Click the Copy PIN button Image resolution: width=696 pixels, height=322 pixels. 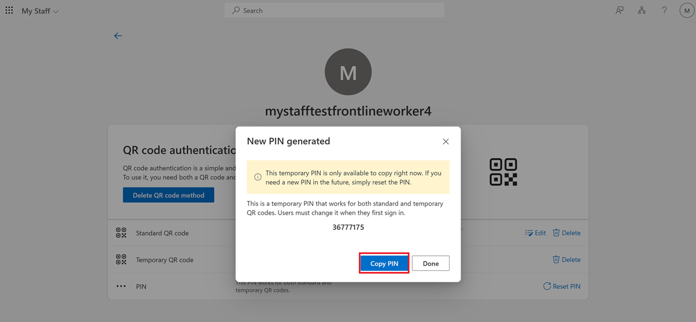pos(384,263)
